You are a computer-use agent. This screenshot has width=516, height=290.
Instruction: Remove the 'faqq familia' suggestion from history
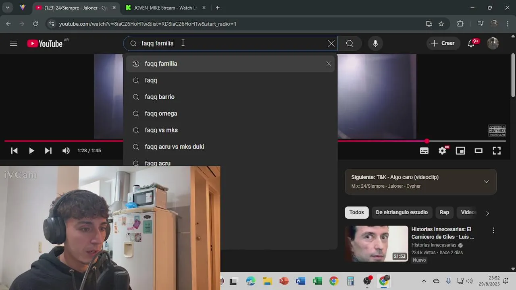click(329, 64)
